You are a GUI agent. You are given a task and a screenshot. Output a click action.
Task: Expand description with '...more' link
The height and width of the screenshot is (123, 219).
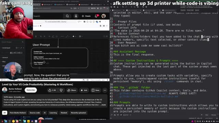coord(103,105)
